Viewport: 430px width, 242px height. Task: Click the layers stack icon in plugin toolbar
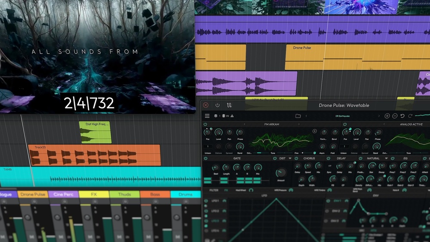(216, 116)
